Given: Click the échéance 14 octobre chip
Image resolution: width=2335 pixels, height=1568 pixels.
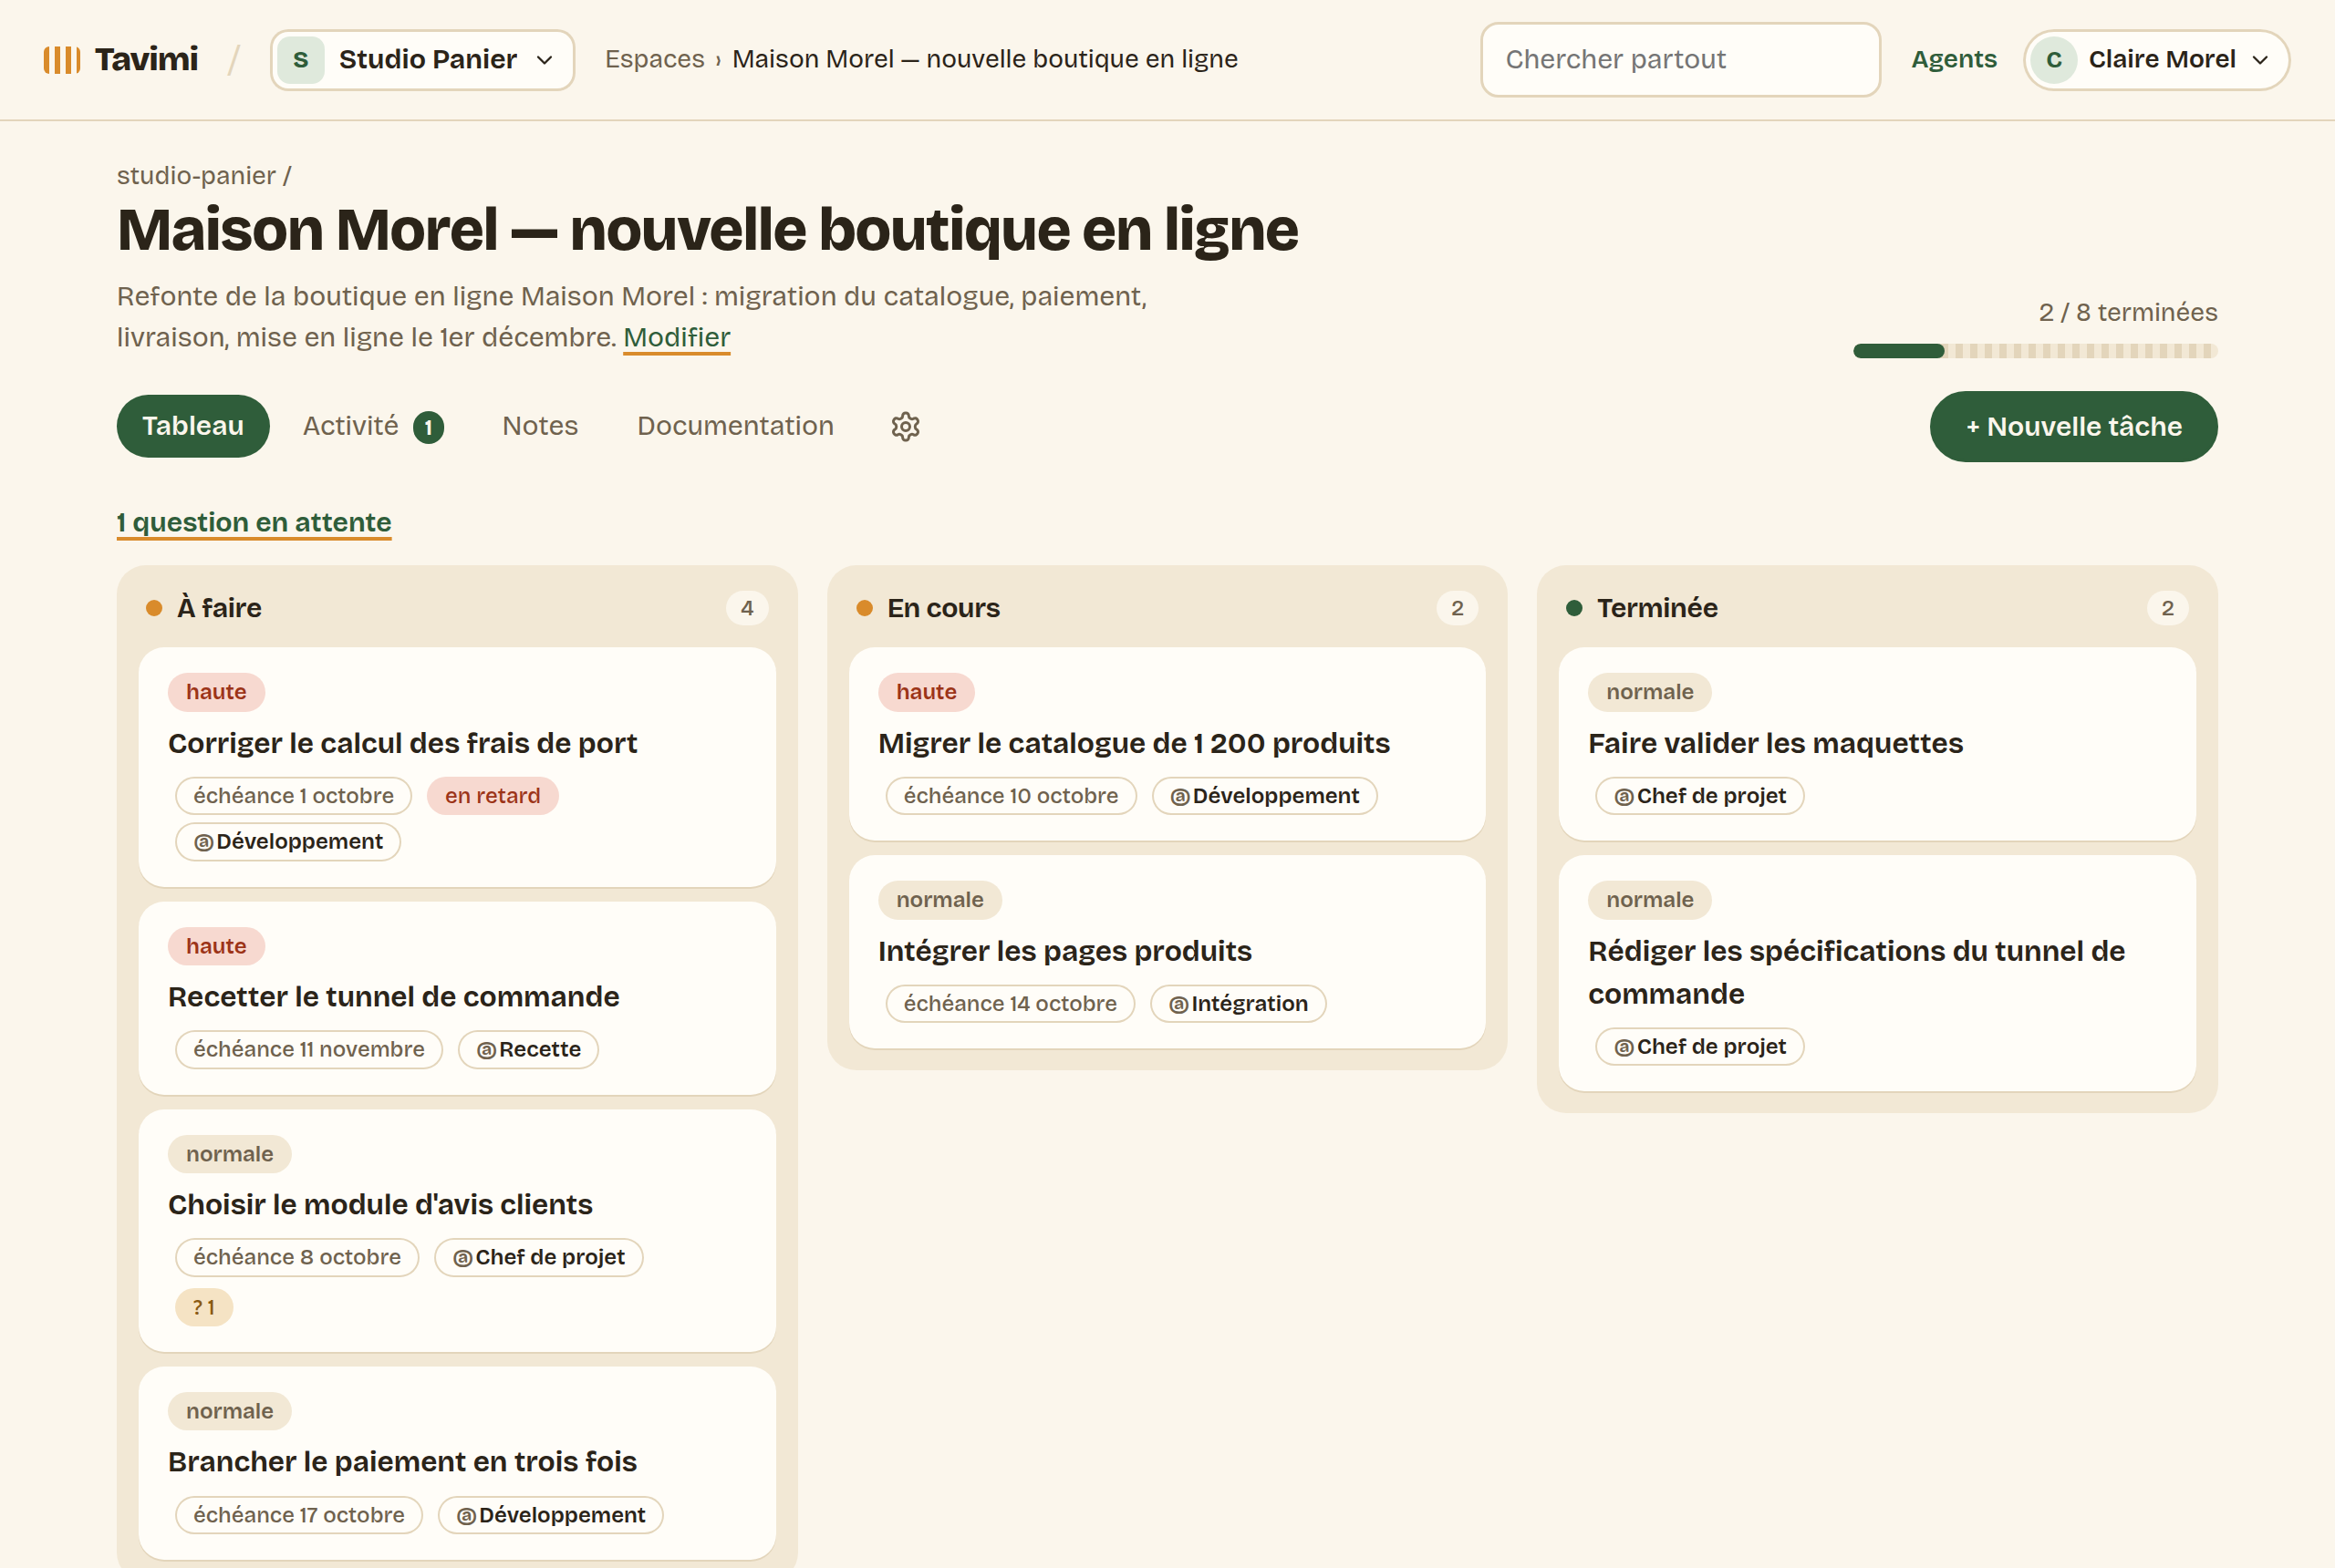Looking at the screenshot, I should tap(1010, 1003).
